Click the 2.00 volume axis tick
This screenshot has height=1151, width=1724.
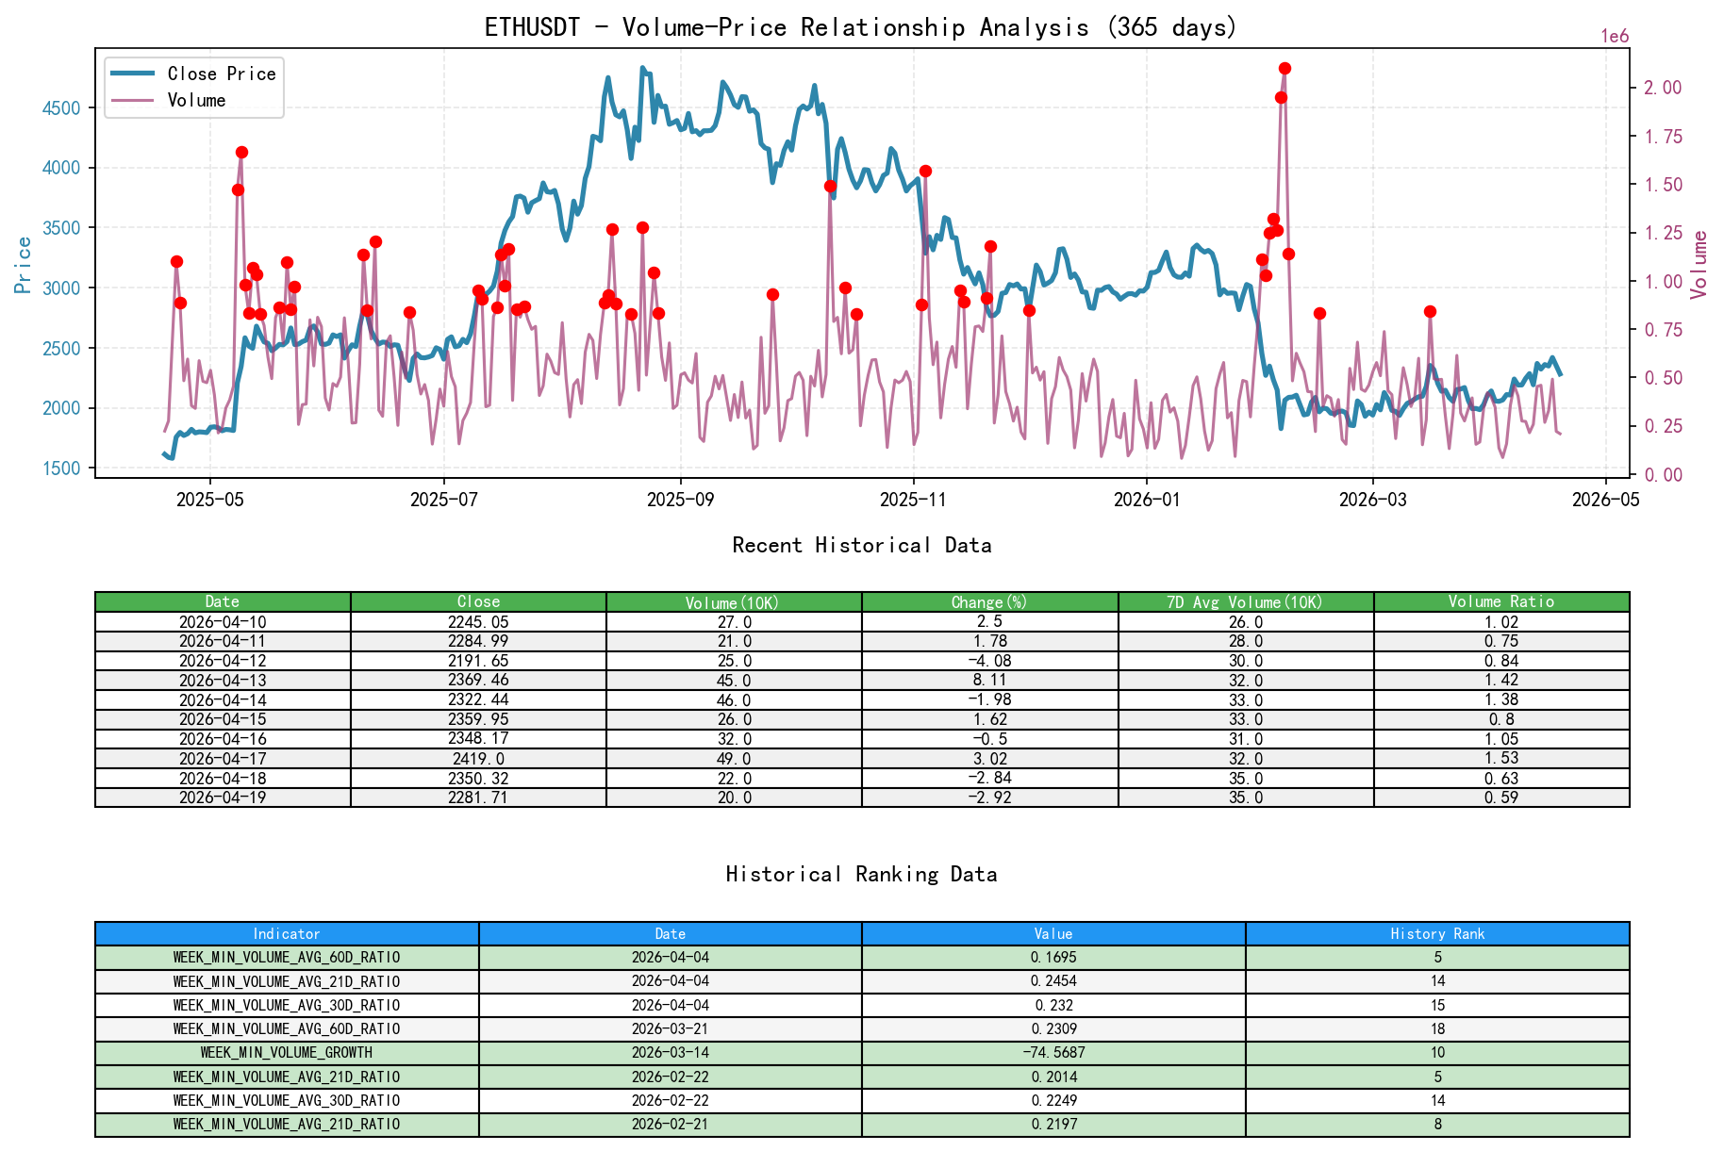[x=1663, y=87]
